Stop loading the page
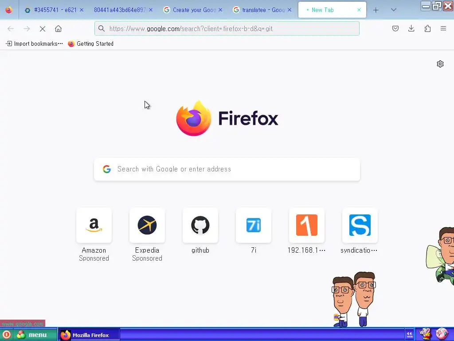 point(43,29)
